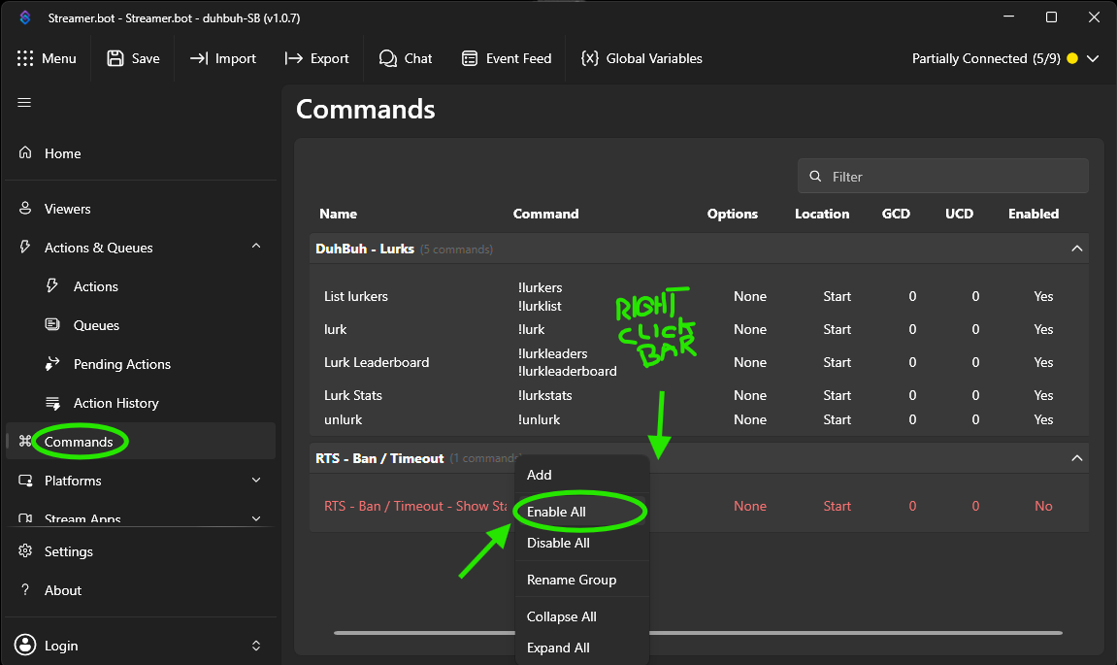The width and height of the screenshot is (1117, 665).
Task: Collapse the DuhBuh - Lurks group chevron
Action: 1077,249
